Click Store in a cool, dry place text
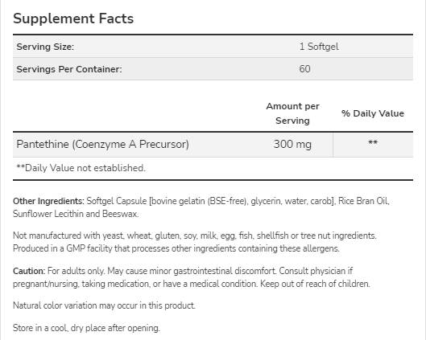426x340 pixels. [86, 328]
